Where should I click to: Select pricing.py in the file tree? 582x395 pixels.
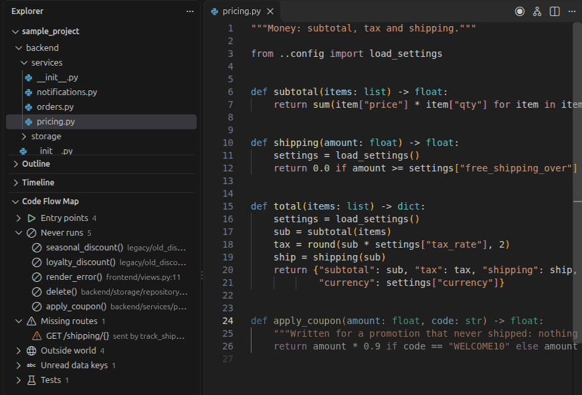click(101, 122)
